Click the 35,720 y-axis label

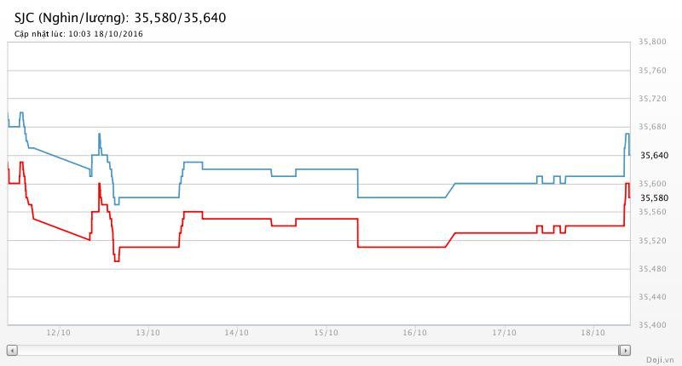(x=652, y=99)
